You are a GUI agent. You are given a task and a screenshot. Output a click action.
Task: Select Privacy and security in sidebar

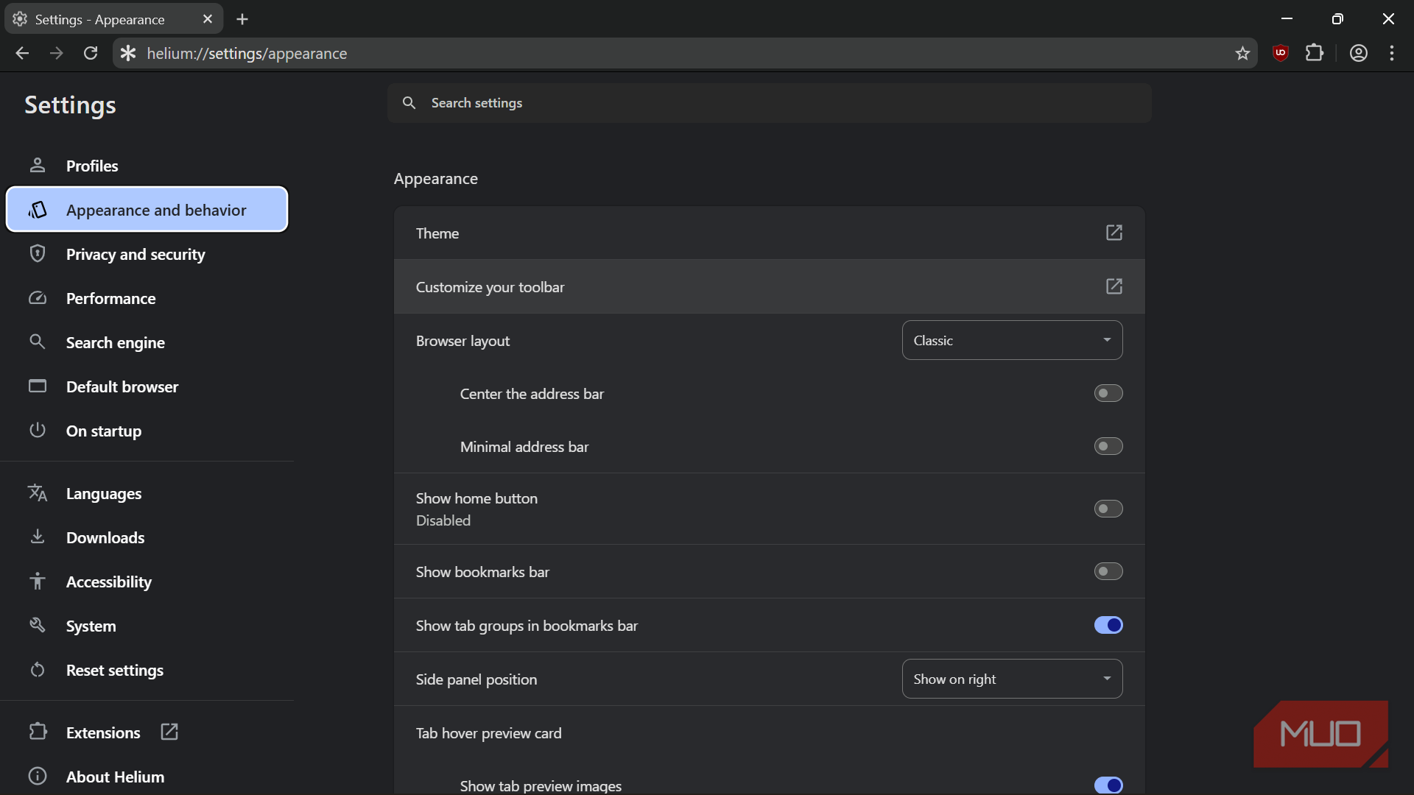(x=147, y=254)
